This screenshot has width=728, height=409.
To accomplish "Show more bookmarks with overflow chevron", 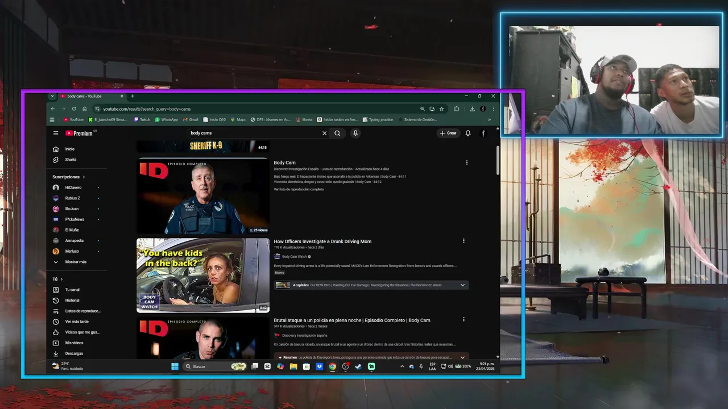I will click(490, 120).
